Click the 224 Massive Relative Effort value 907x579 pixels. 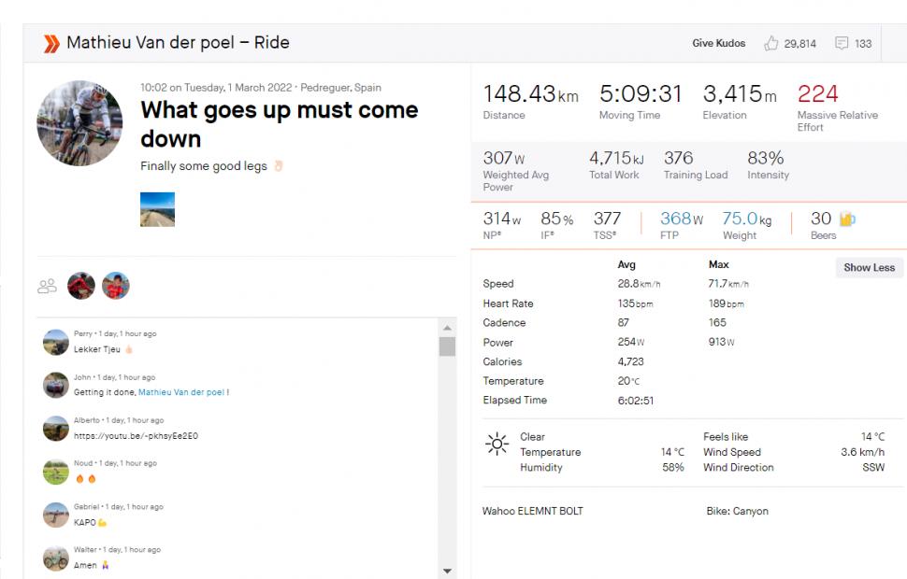click(817, 93)
